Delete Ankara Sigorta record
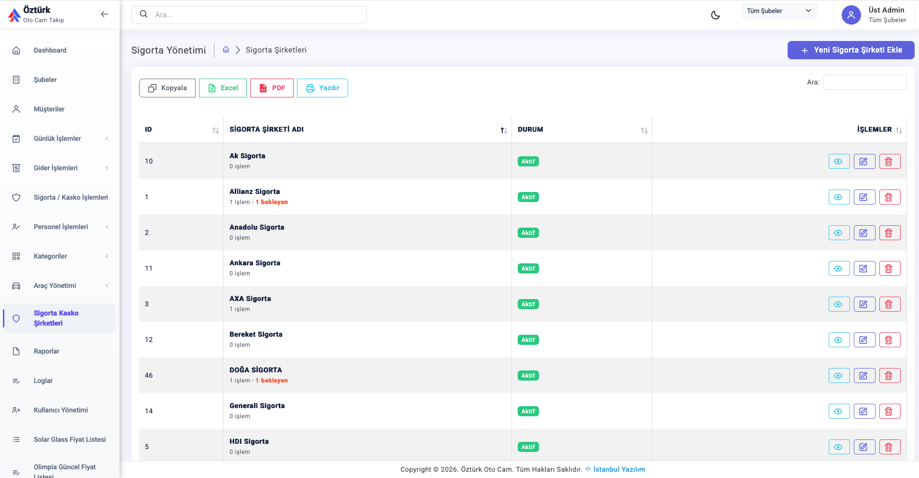919x478 pixels. click(x=890, y=269)
